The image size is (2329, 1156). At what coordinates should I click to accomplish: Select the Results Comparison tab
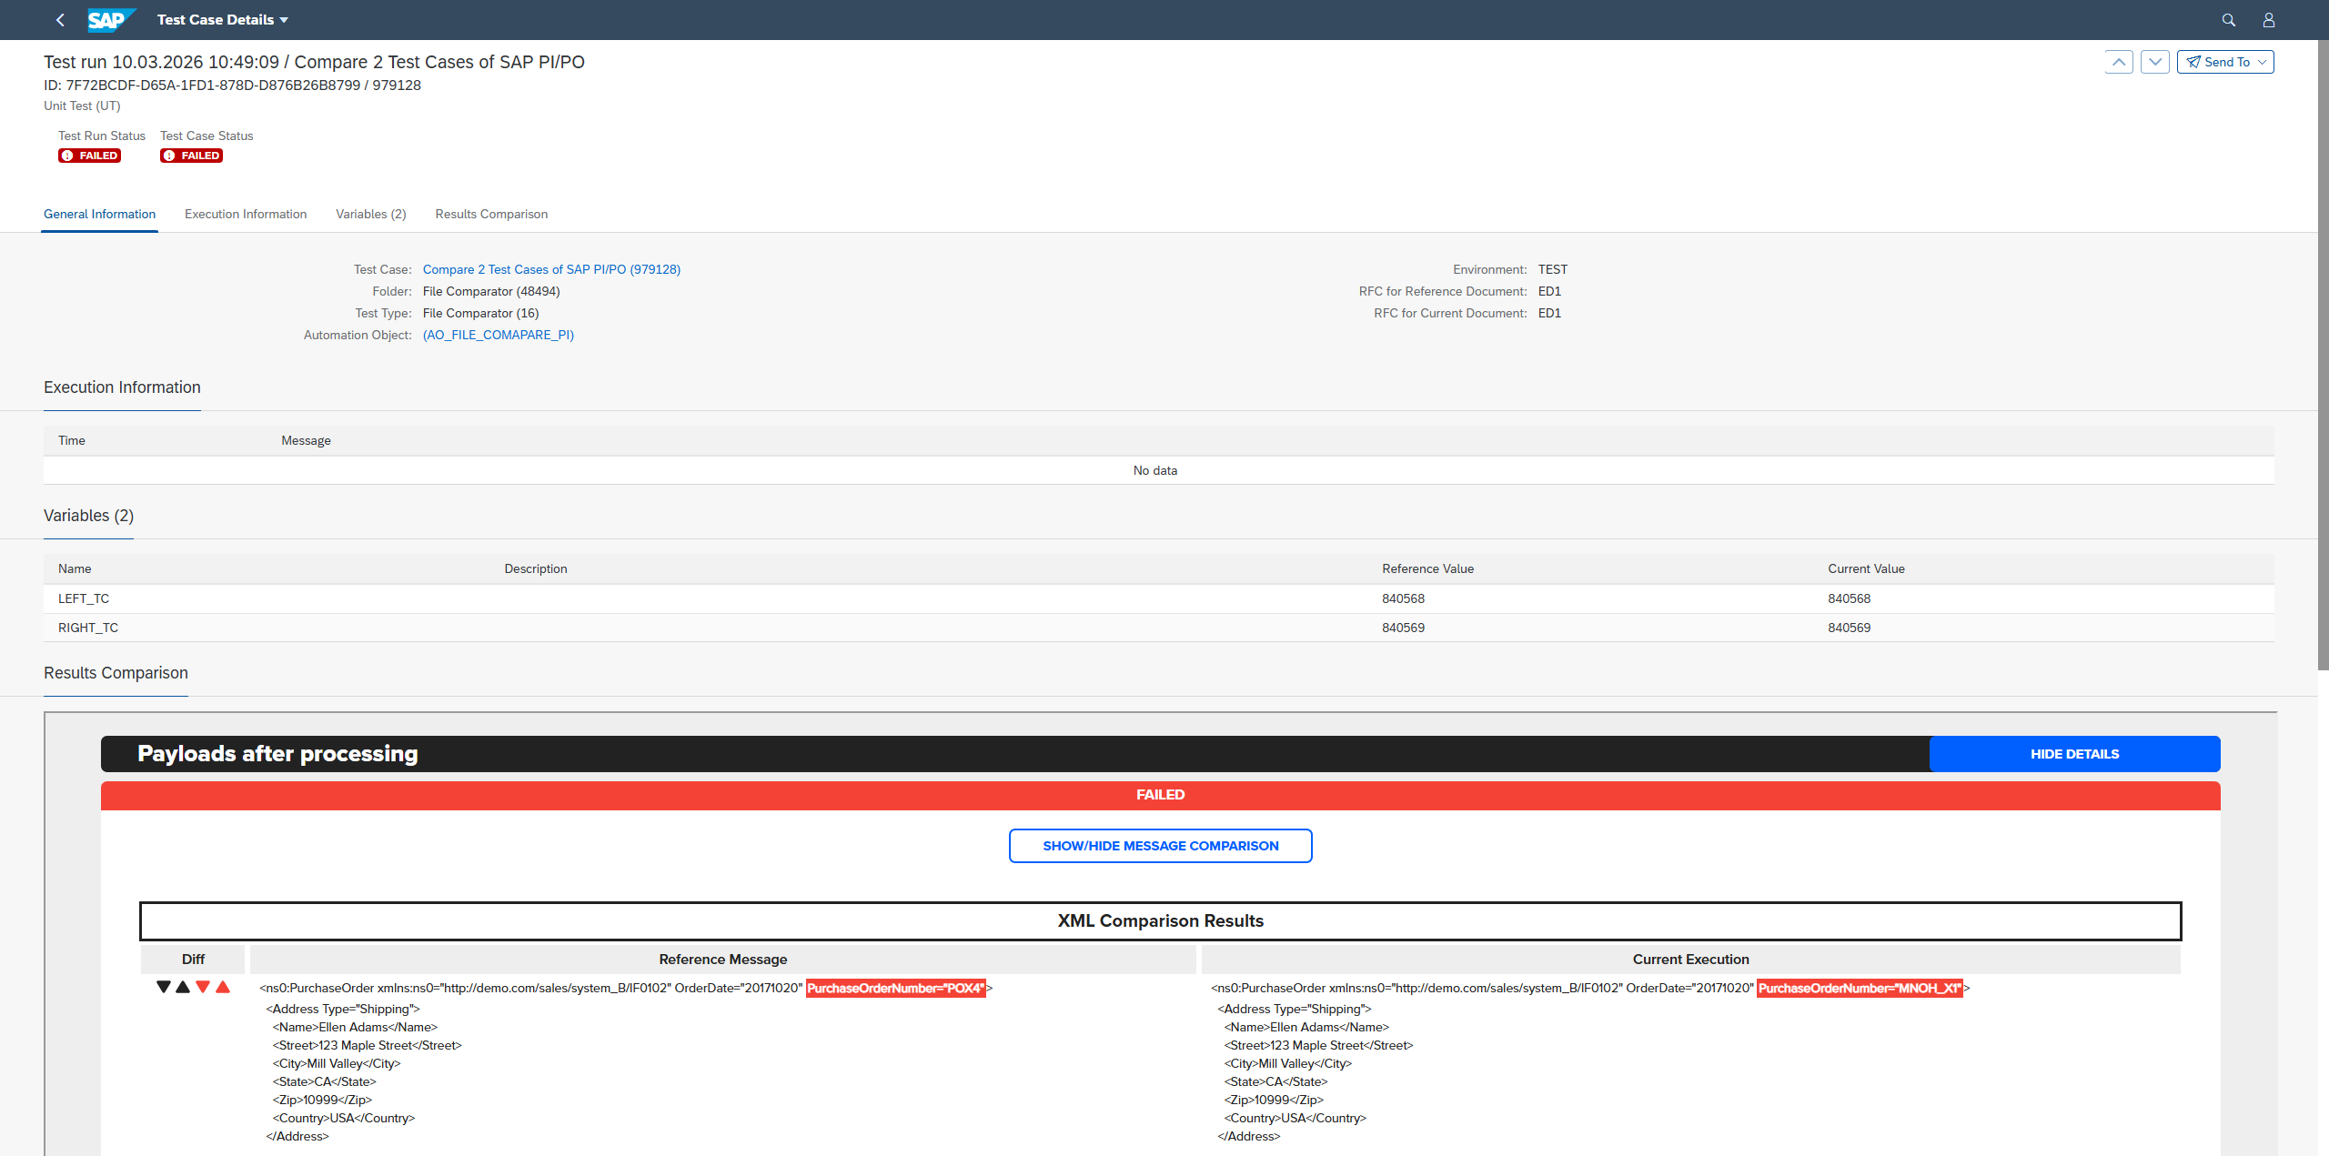pyautogui.click(x=491, y=215)
